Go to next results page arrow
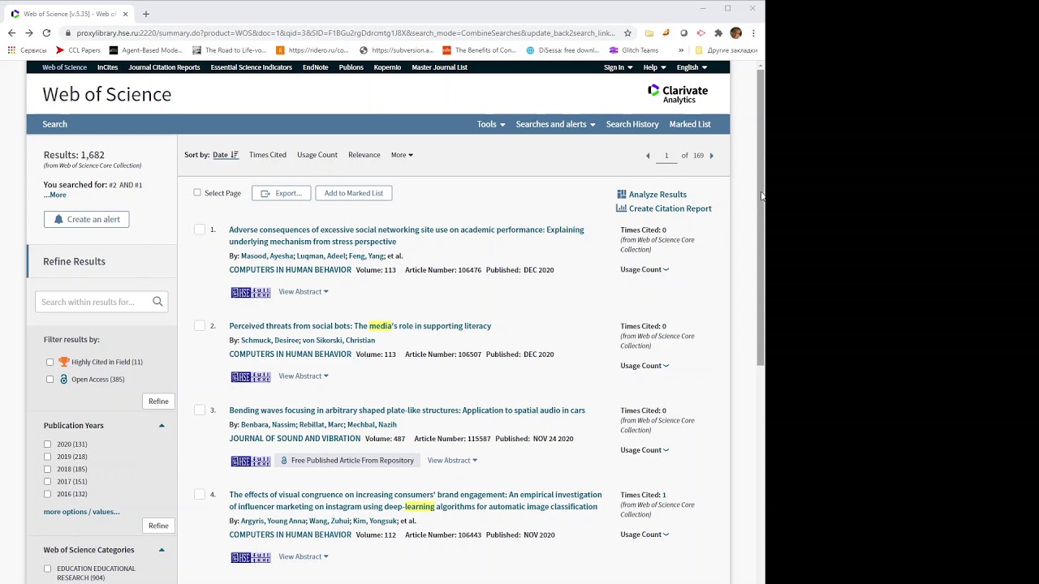Screen dimensions: 1039x584 [712, 156]
